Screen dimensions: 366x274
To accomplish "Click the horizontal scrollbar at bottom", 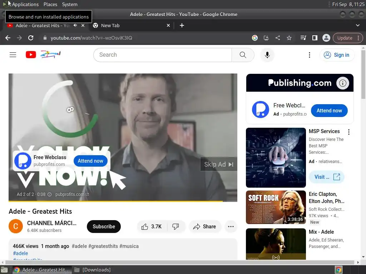I will click(x=180, y=262).
